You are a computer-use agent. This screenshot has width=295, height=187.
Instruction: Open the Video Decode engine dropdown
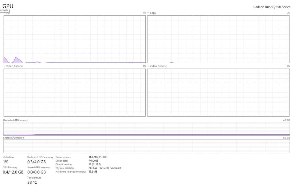[148, 66]
